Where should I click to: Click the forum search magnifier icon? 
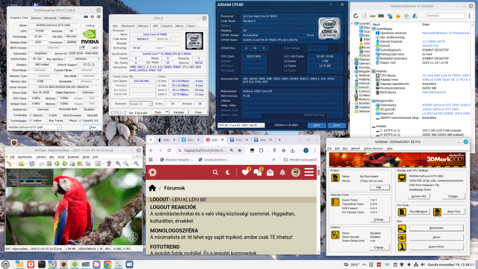215,172
